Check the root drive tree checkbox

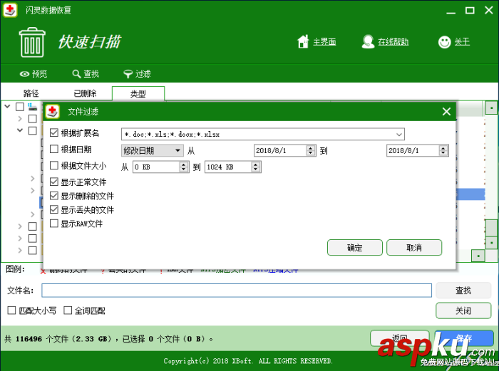(20, 107)
